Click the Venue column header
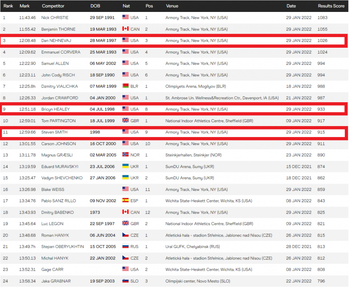This screenshot has height=287, width=349. pos(172,6)
